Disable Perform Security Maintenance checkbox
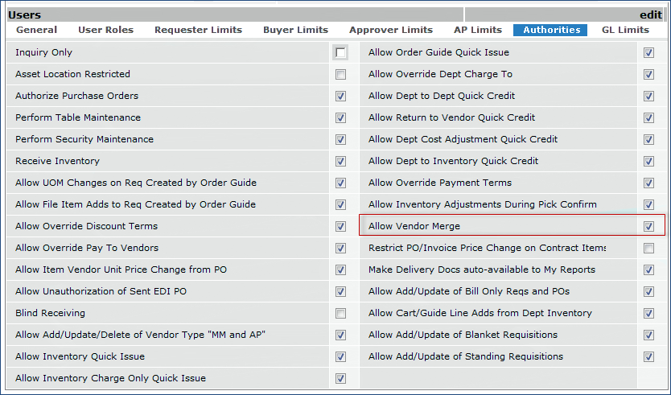This screenshot has width=671, height=395. (341, 140)
